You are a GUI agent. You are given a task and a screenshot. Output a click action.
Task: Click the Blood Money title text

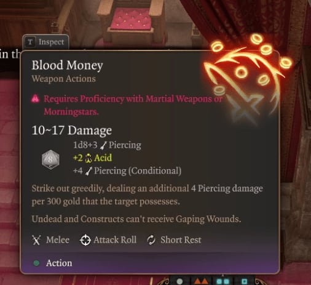(67, 65)
